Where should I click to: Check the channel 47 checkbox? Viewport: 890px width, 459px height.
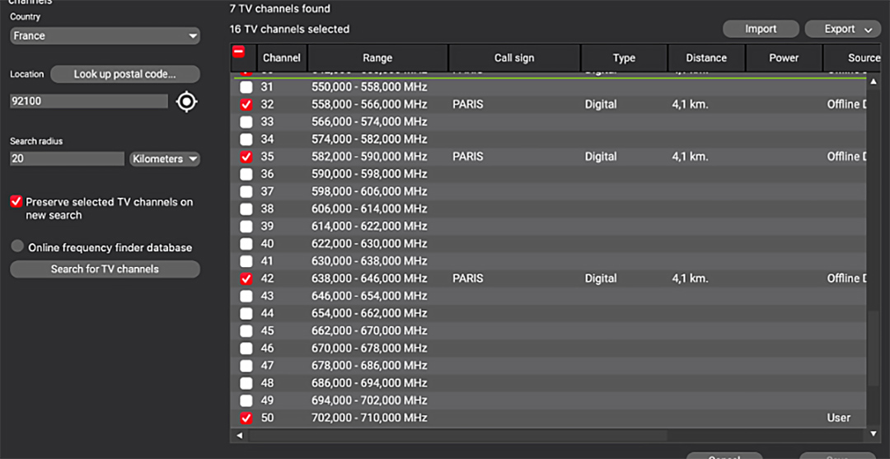tap(246, 366)
